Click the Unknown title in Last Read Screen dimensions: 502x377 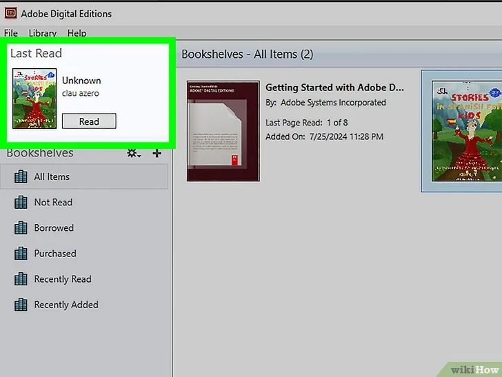(x=81, y=81)
